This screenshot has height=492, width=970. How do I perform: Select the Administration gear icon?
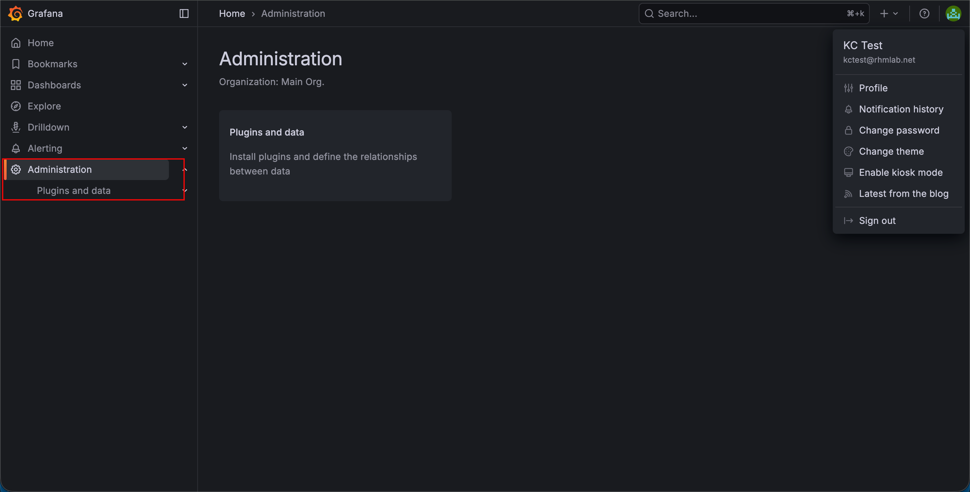tap(16, 169)
